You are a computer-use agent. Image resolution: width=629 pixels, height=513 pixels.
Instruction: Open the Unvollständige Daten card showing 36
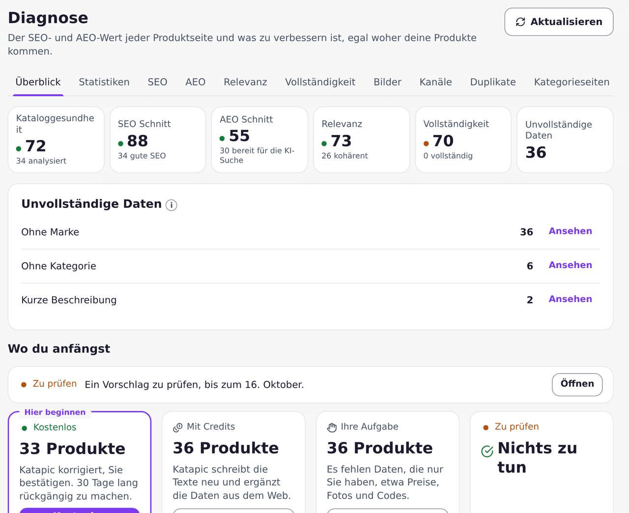pos(565,140)
